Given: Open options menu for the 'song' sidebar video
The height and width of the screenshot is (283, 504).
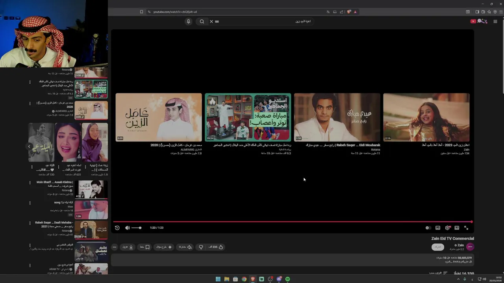Looking at the screenshot, I should pos(30,203).
